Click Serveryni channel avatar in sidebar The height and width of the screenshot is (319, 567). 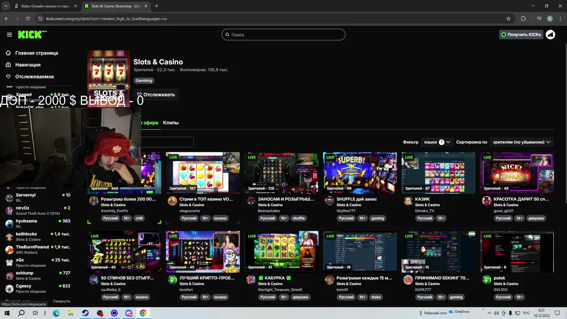click(x=9, y=198)
